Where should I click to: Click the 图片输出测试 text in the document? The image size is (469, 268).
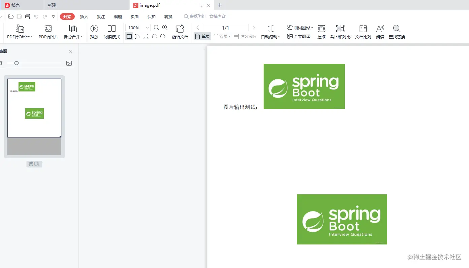click(x=241, y=107)
